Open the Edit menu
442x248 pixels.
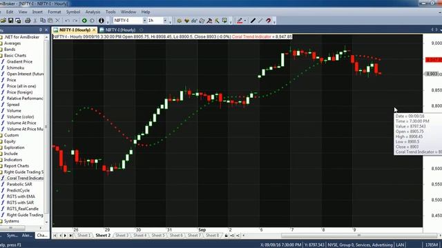pos(10,12)
